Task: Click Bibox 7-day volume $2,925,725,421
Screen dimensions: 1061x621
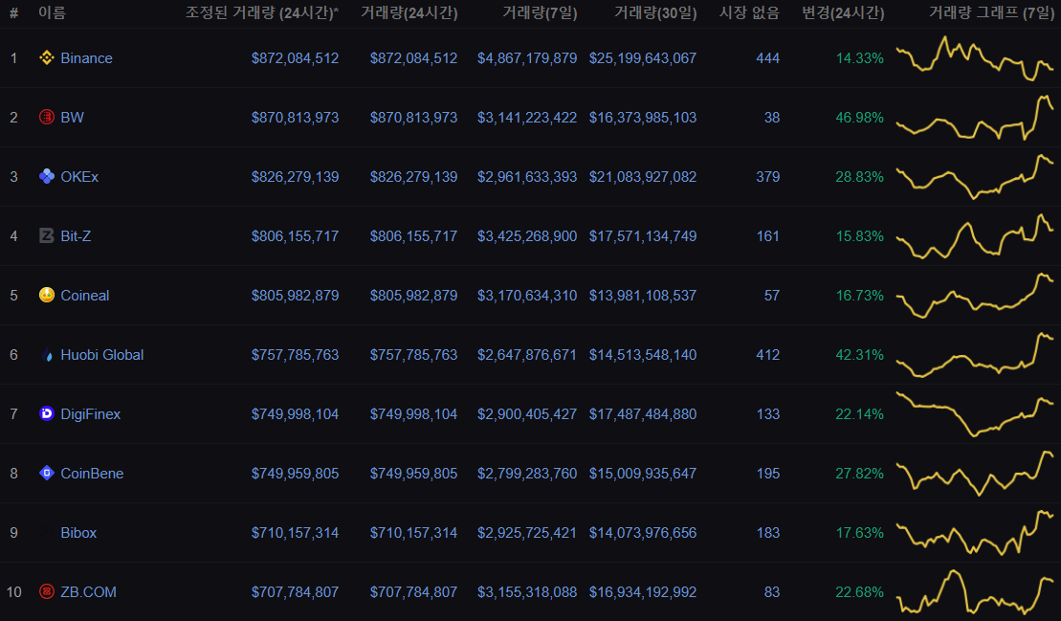Action: (x=527, y=533)
